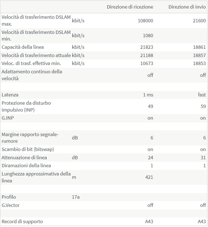Select the DSLAM max receive value 108000
208x227 pixels.
(x=145, y=21)
